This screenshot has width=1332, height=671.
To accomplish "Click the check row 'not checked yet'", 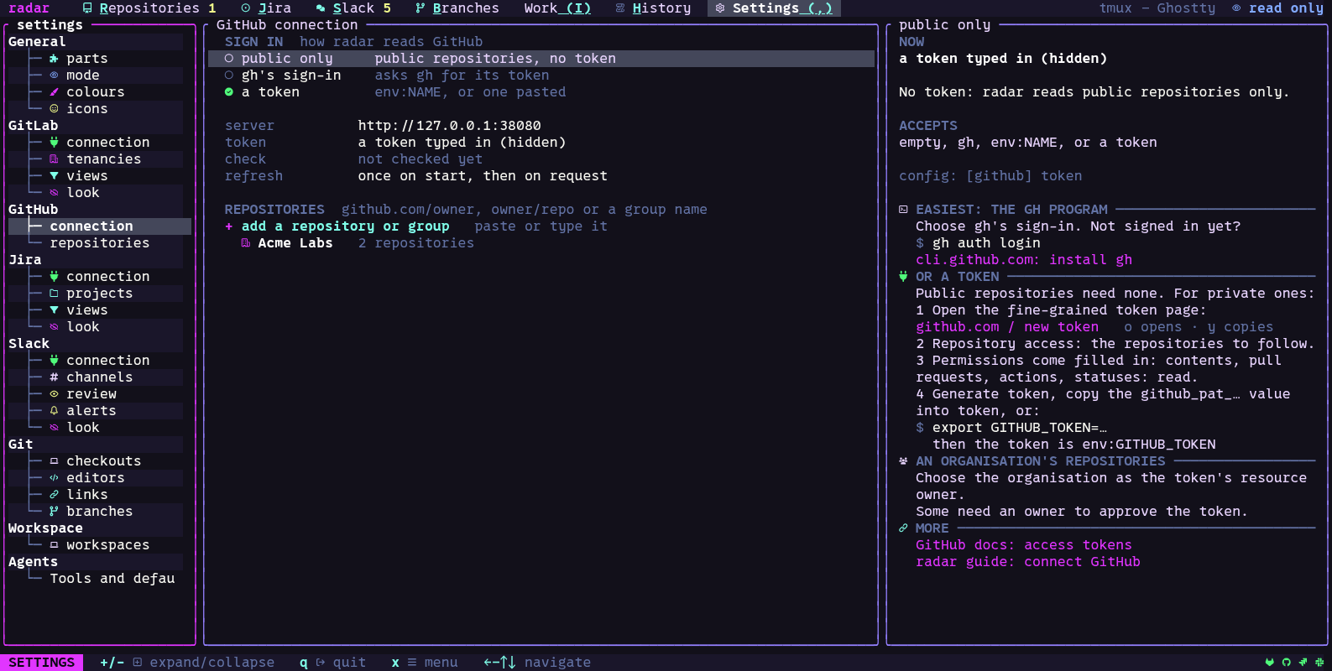I will pos(541,159).
